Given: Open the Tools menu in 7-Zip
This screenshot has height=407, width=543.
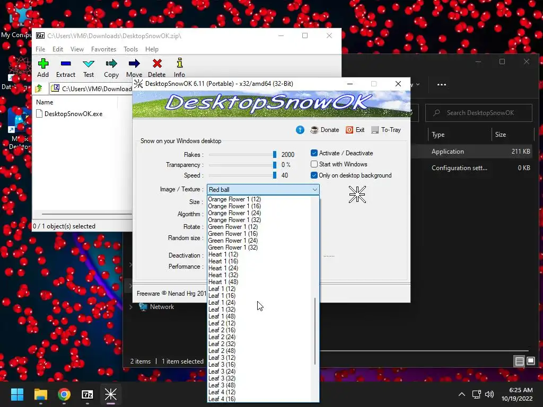Looking at the screenshot, I should [x=130, y=49].
